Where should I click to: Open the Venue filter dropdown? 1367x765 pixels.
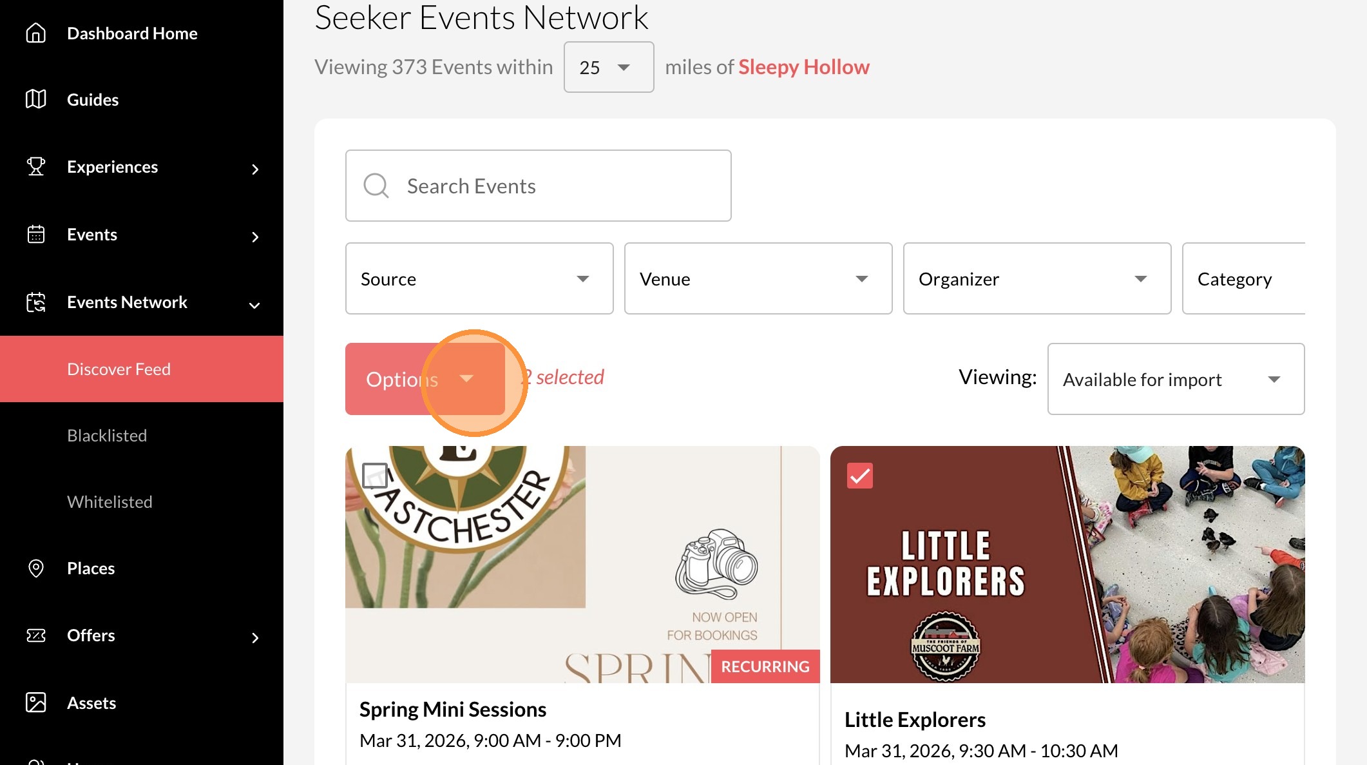pos(758,278)
